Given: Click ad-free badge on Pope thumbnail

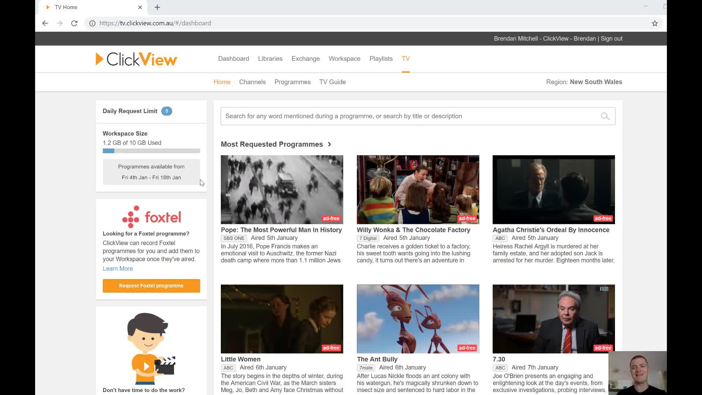Looking at the screenshot, I should (331, 218).
